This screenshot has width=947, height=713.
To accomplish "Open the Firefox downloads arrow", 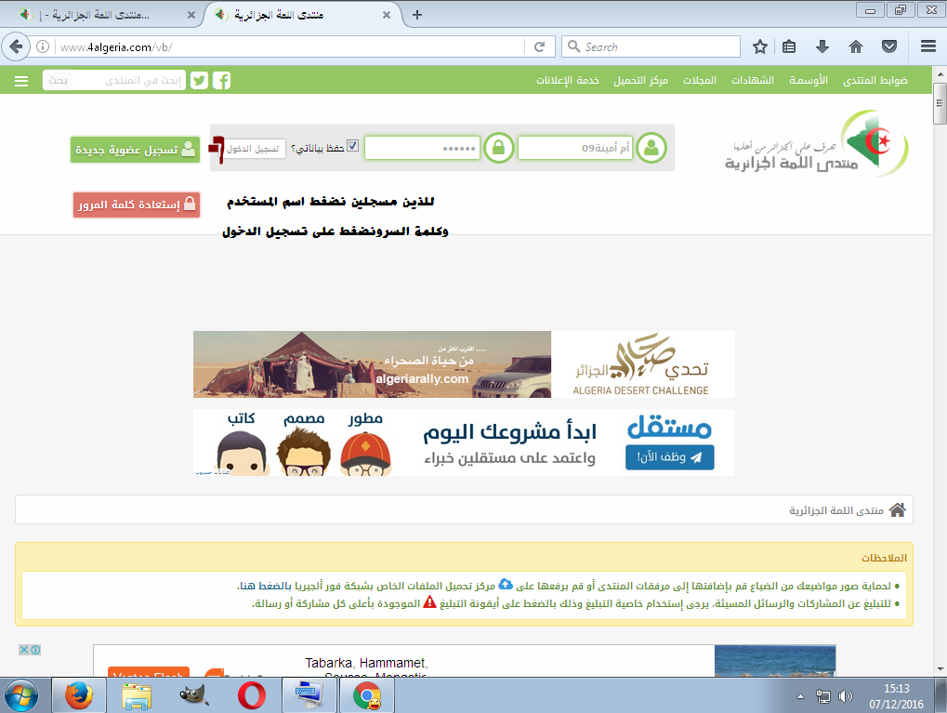I will click(x=822, y=46).
